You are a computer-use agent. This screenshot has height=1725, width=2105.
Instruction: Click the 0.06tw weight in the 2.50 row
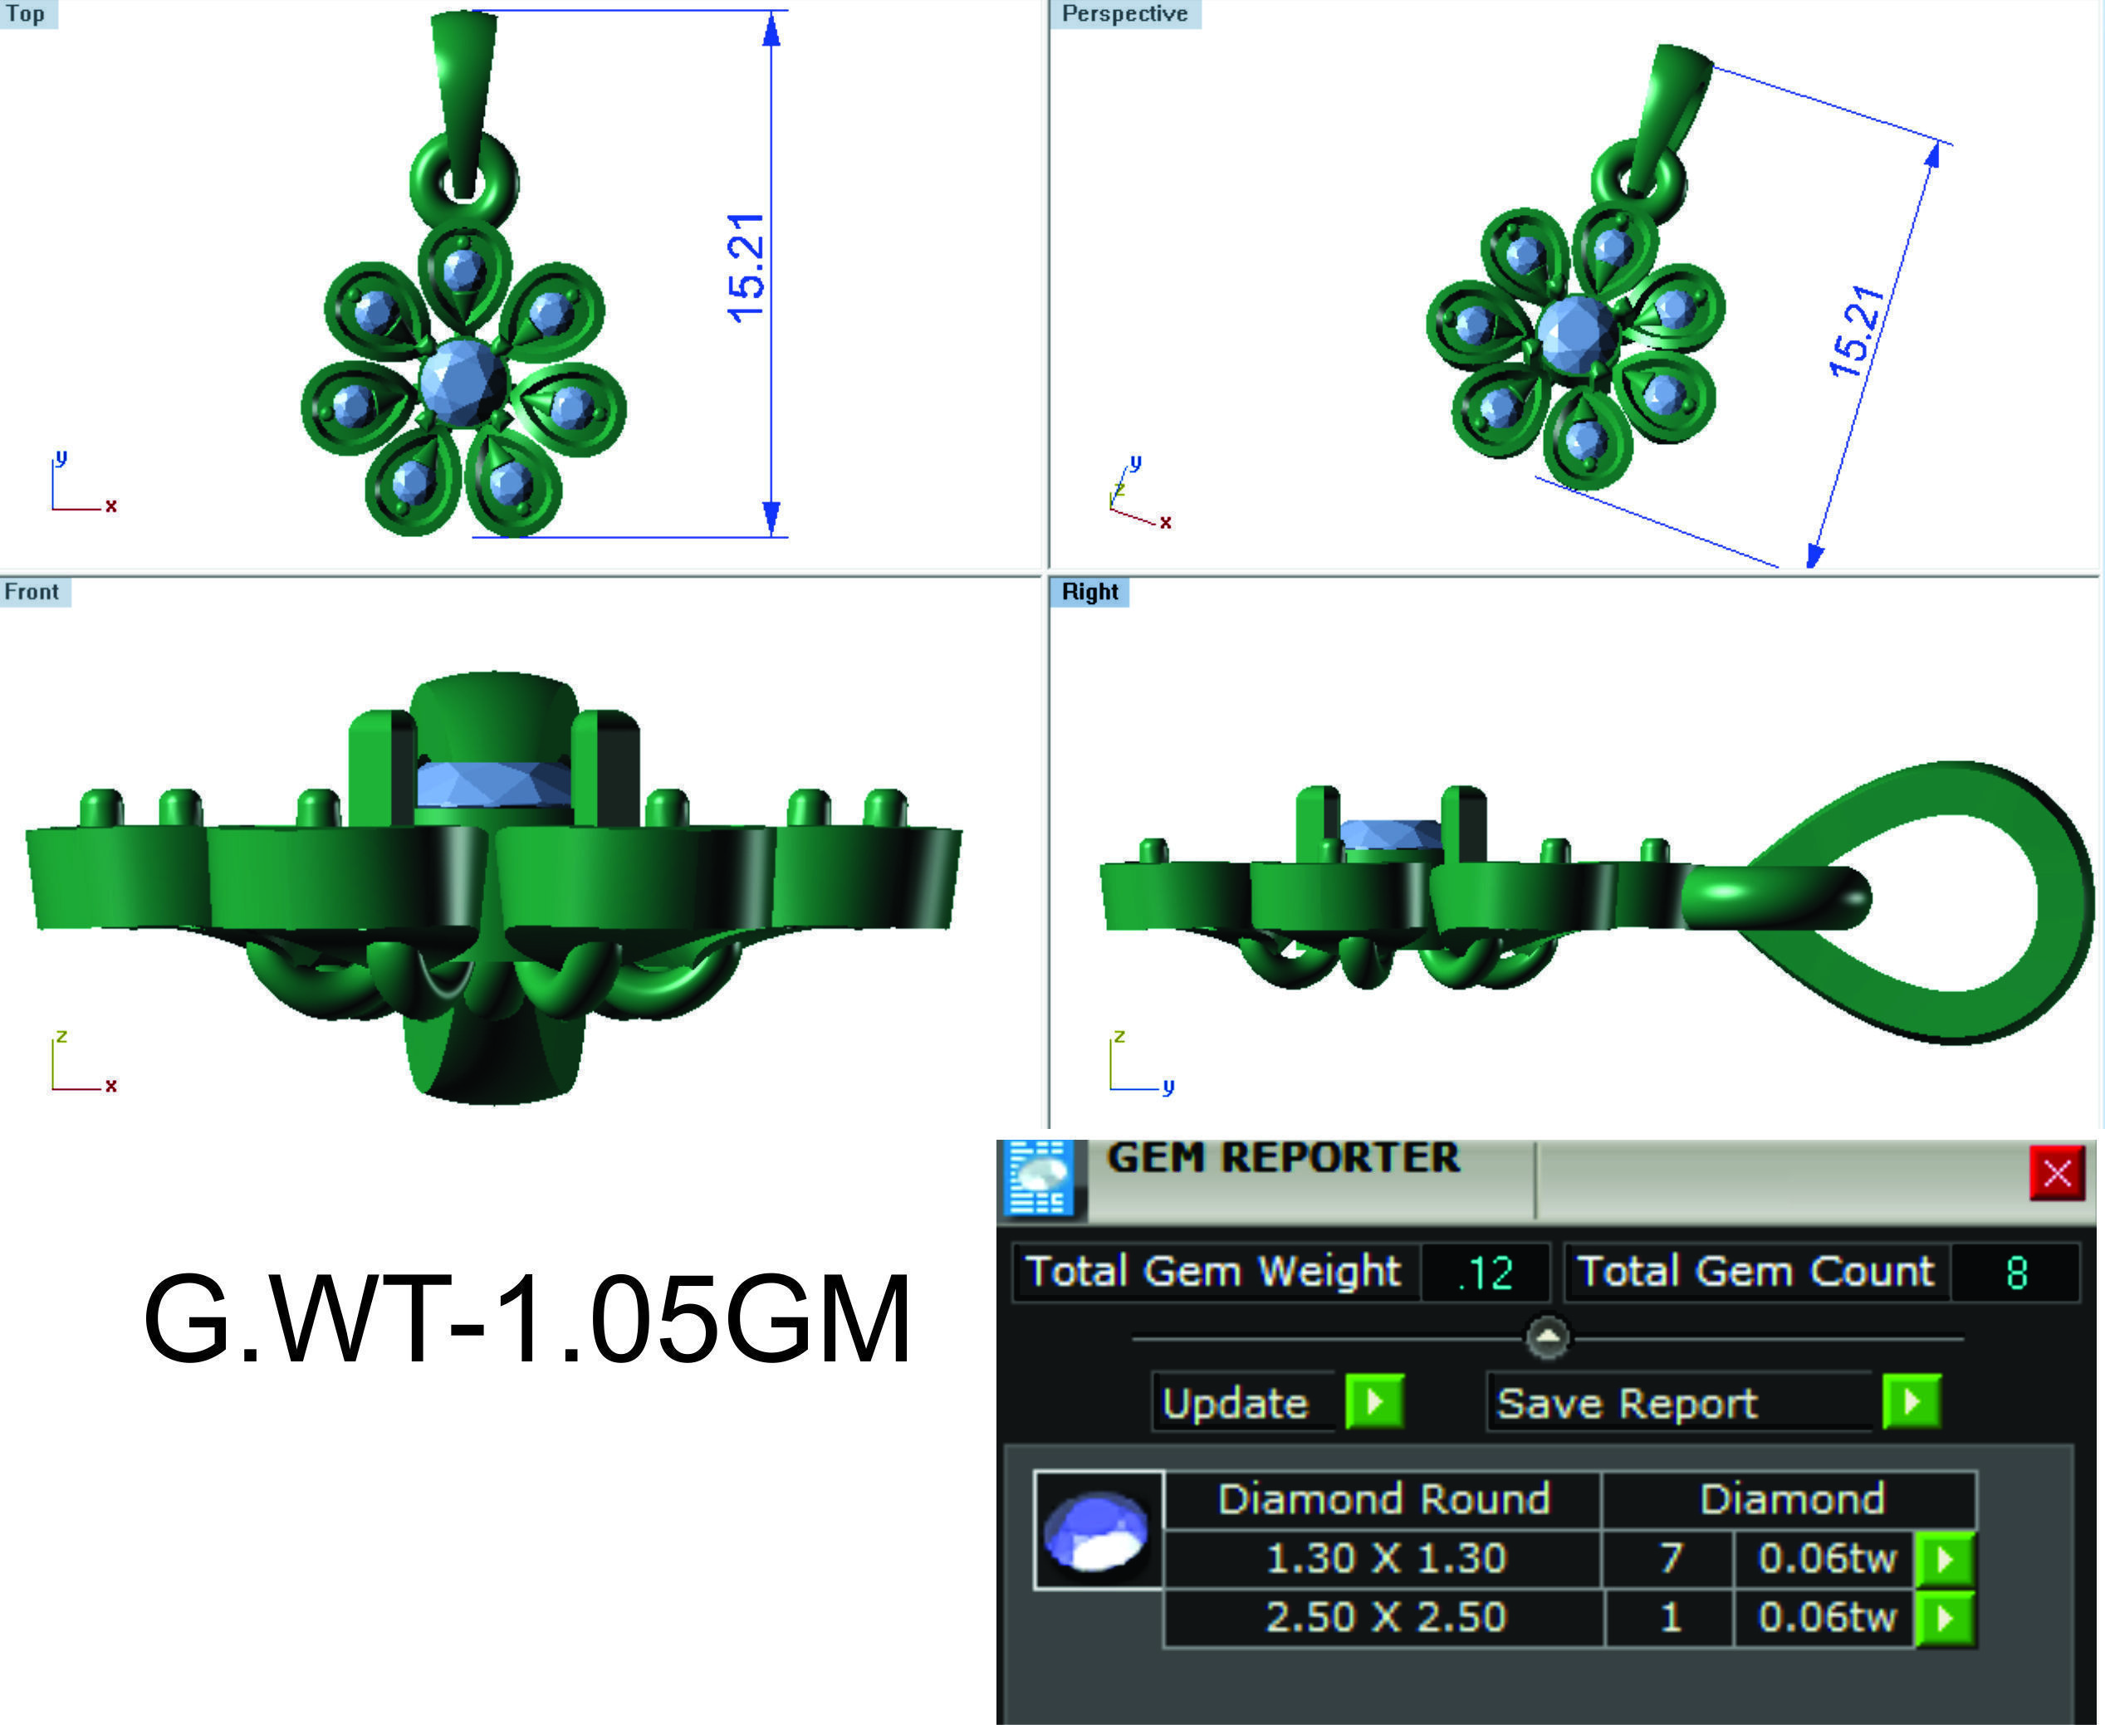1826,1619
